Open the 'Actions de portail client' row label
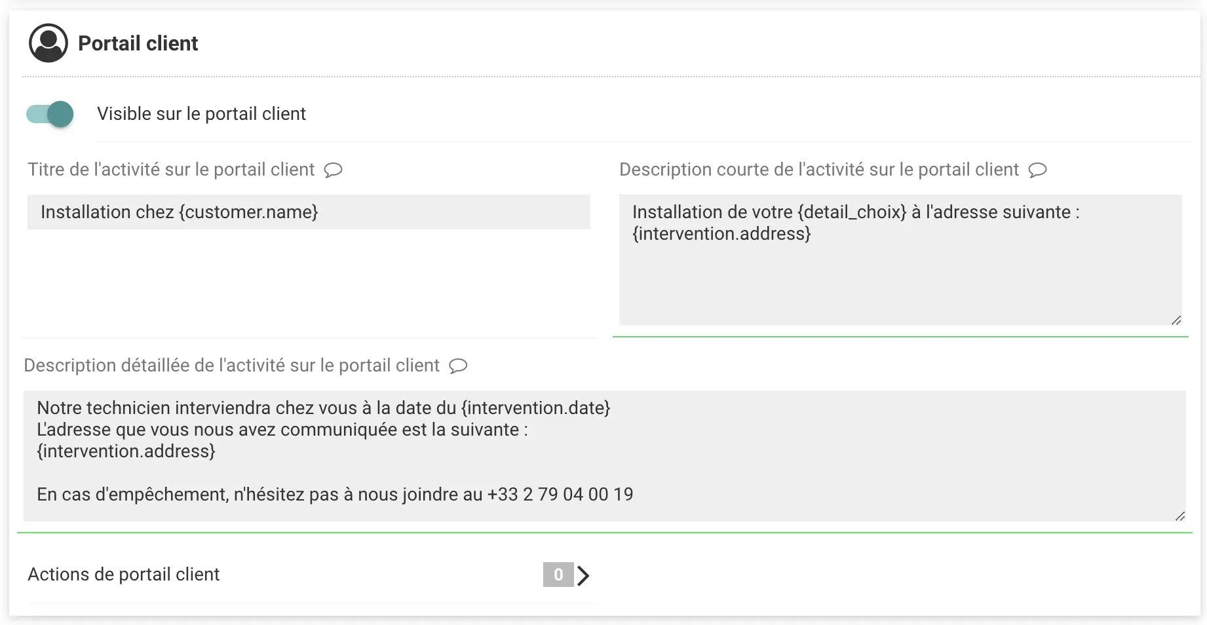 pyautogui.click(x=124, y=575)
